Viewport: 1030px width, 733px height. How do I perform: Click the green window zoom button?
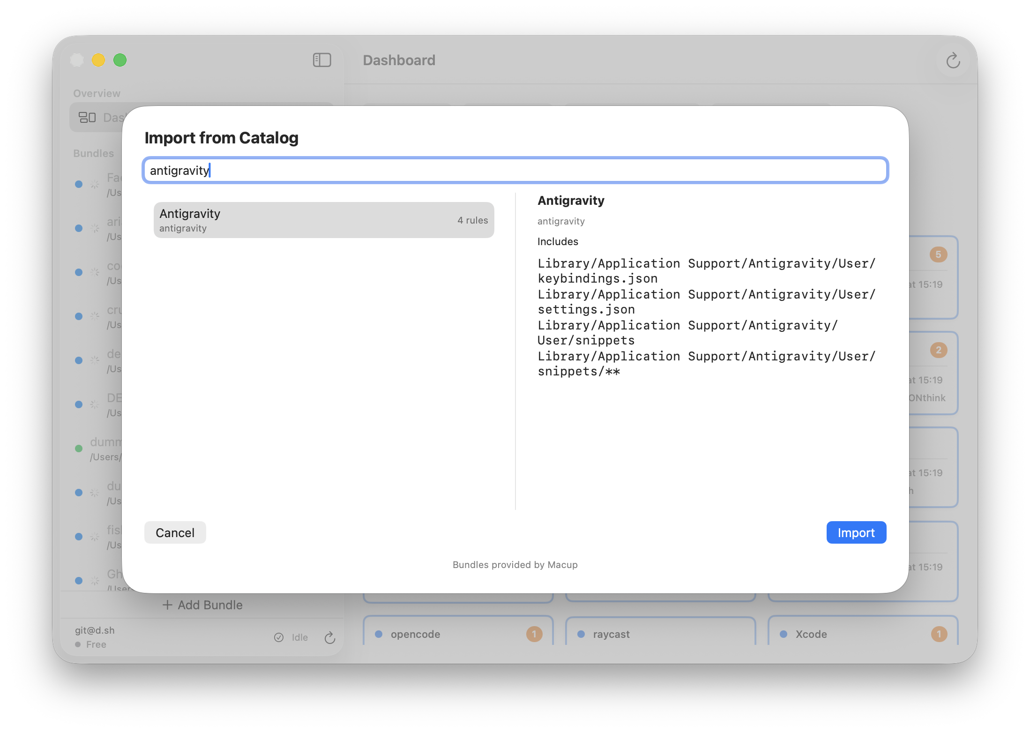point(120,60)
